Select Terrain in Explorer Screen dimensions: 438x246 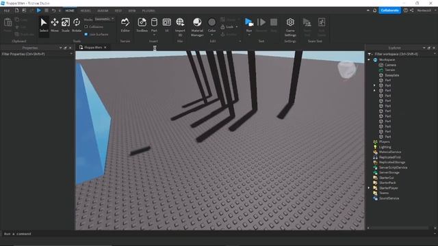coord(389,70)
